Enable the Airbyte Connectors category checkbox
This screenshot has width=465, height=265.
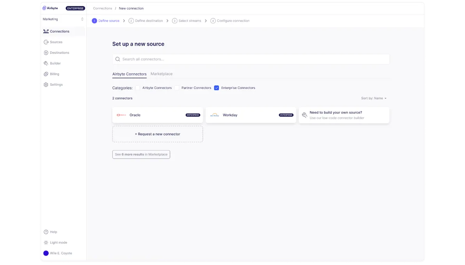tap(138, 88)
